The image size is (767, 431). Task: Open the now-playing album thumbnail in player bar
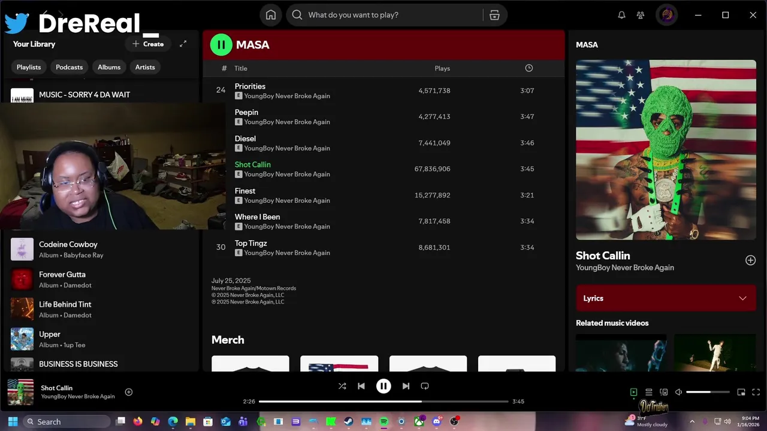coord(20,392)
